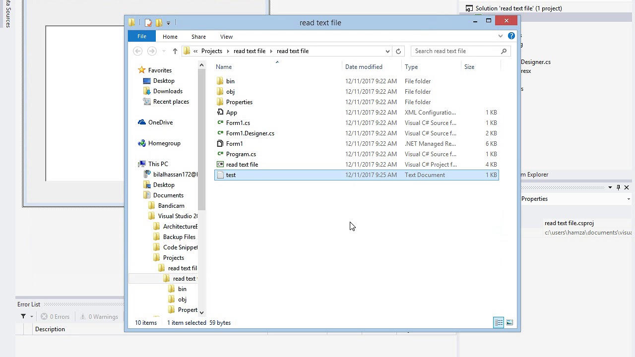Open recent locations dropdown arrow
The width and height of the screenshot is (635, 357).
coord(164,51)
